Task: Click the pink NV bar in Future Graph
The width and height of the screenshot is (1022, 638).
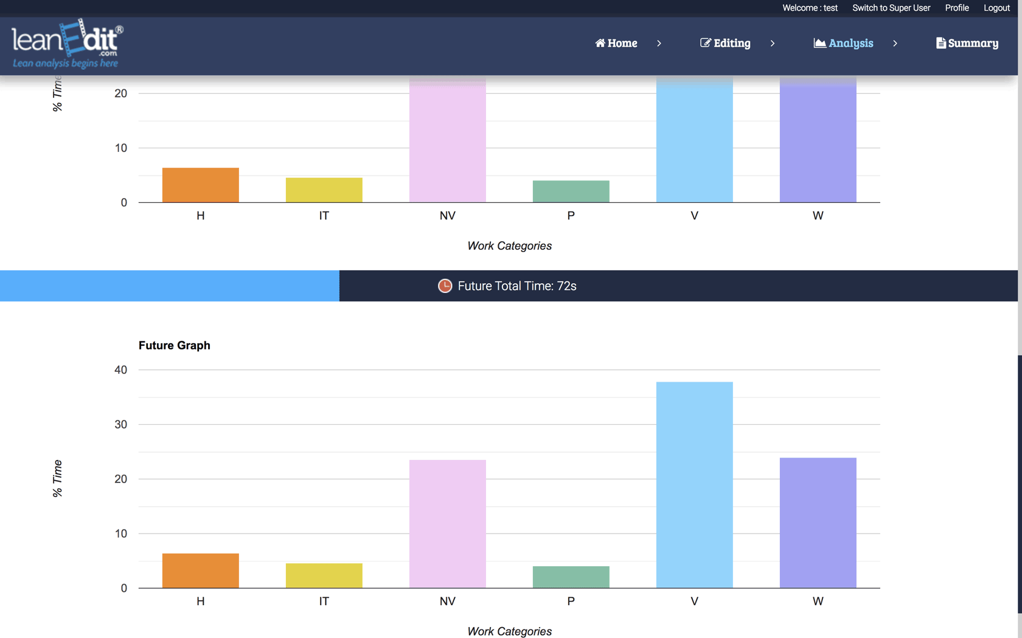Action: click(x=448, y=524)
